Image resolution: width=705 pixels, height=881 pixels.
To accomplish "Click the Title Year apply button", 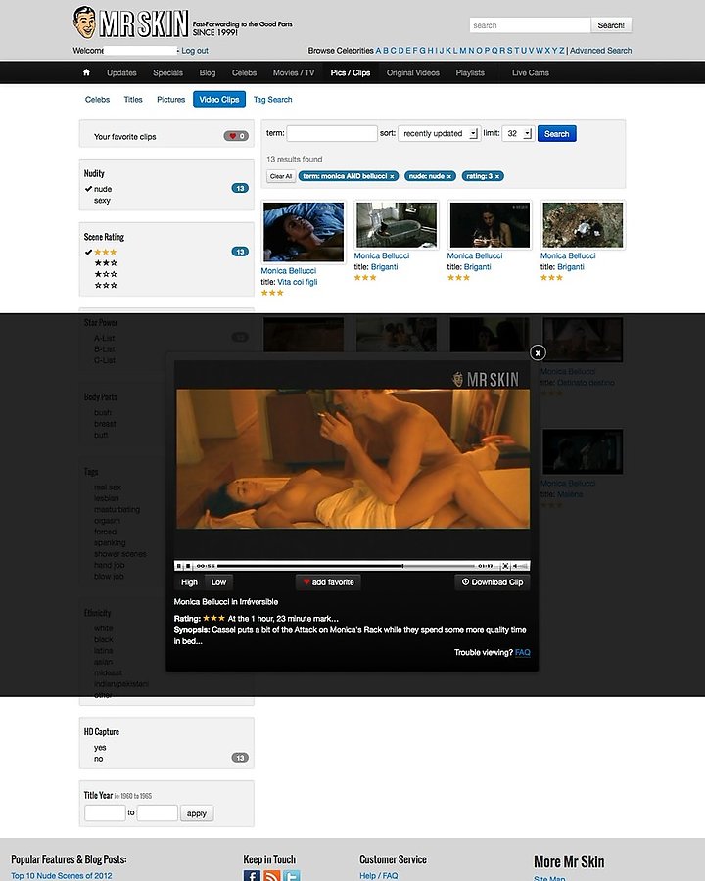I will pyautogui.click(x=197, y=813).
